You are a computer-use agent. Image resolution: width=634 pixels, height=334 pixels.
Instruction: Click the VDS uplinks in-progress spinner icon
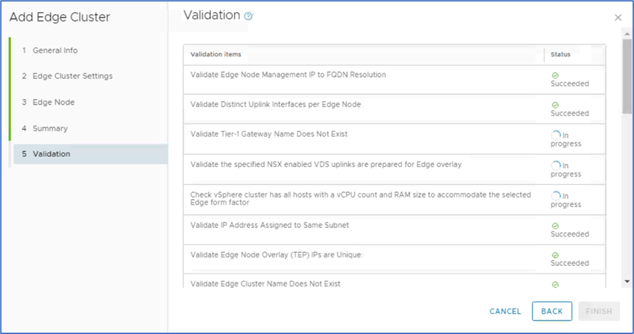point(555,165)
